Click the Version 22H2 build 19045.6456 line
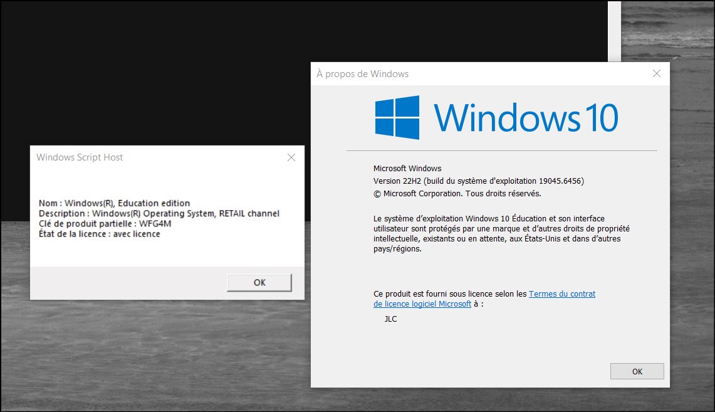Screen dimensions: 715x412 pos(479,181)
